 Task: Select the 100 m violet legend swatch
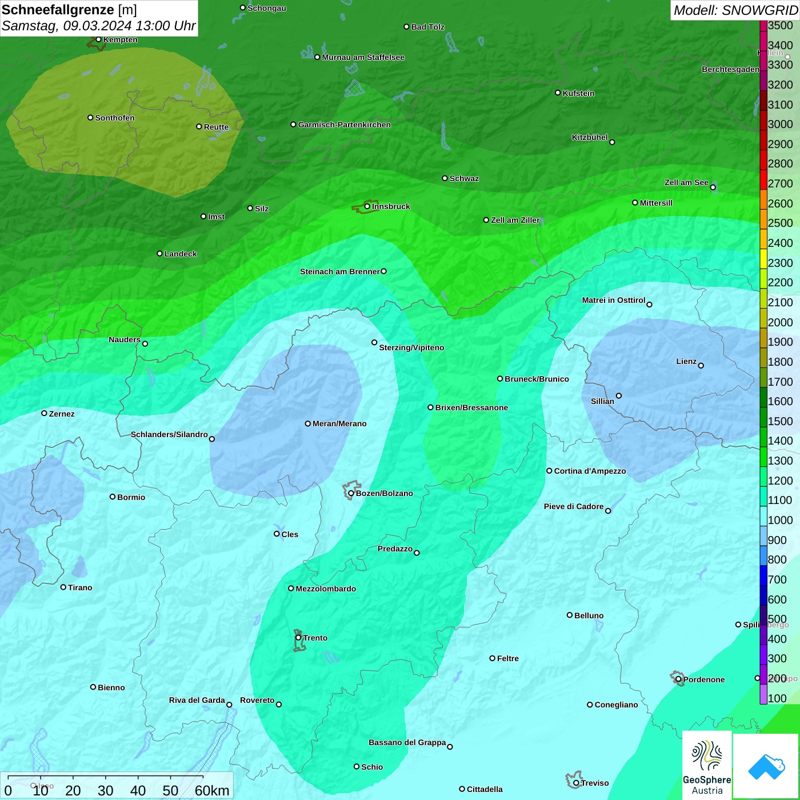(763, 694)
